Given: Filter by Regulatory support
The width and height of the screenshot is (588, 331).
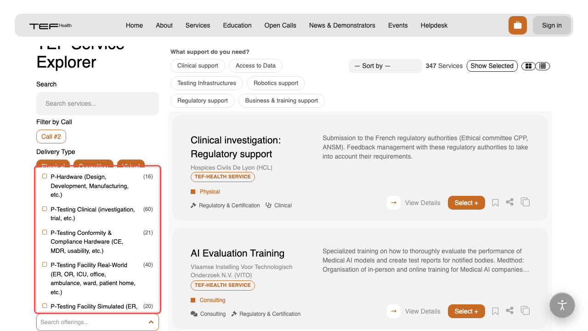Looking at the screenshot, I should tap(203, 101).
